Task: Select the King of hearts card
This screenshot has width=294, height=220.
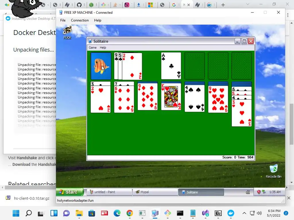Action: coord(171,96)
